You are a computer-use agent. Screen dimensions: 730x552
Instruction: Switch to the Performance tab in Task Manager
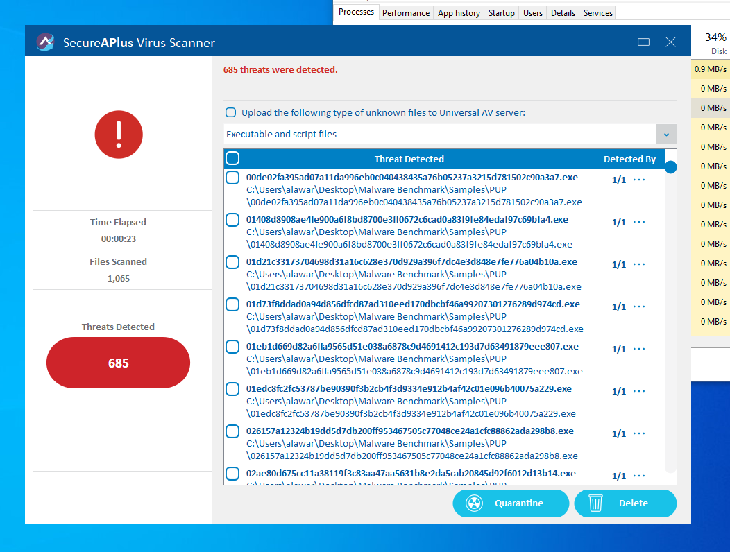406,13
